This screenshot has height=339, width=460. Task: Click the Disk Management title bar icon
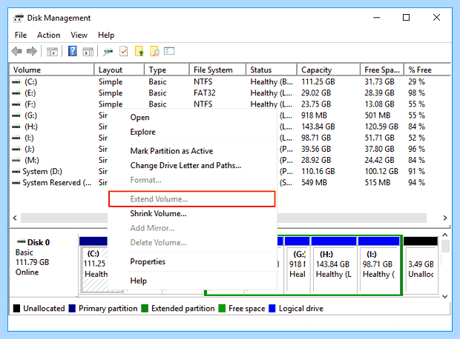point(19,18)
